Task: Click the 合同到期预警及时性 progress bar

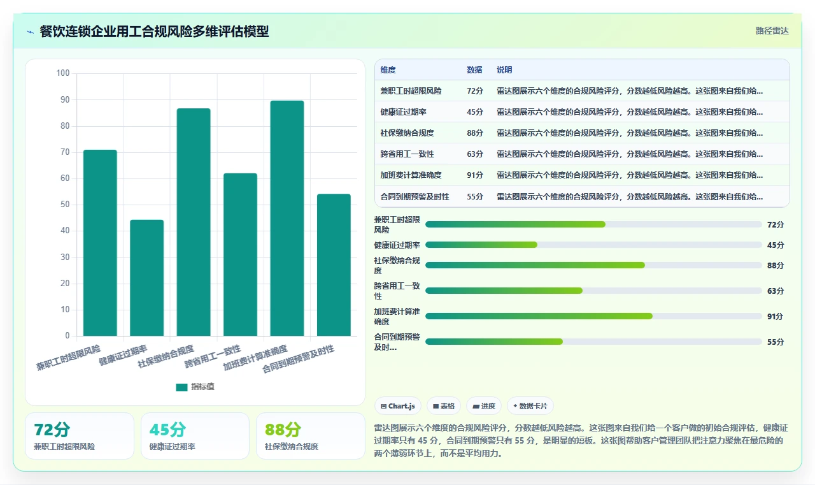Action: [x=593, y=342]
